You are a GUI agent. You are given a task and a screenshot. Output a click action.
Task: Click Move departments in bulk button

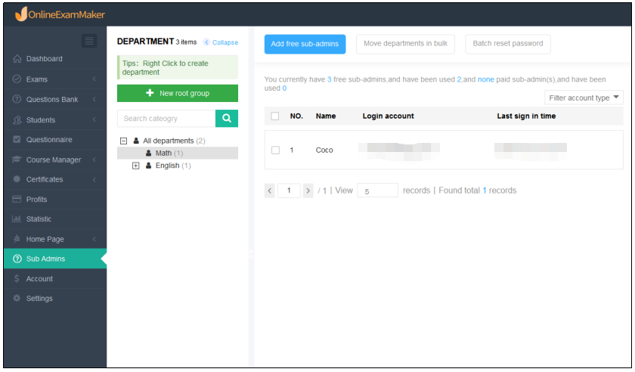click(405, 44)
